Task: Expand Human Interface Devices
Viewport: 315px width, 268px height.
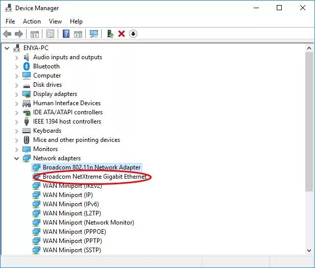Action: tap(17, 104)
